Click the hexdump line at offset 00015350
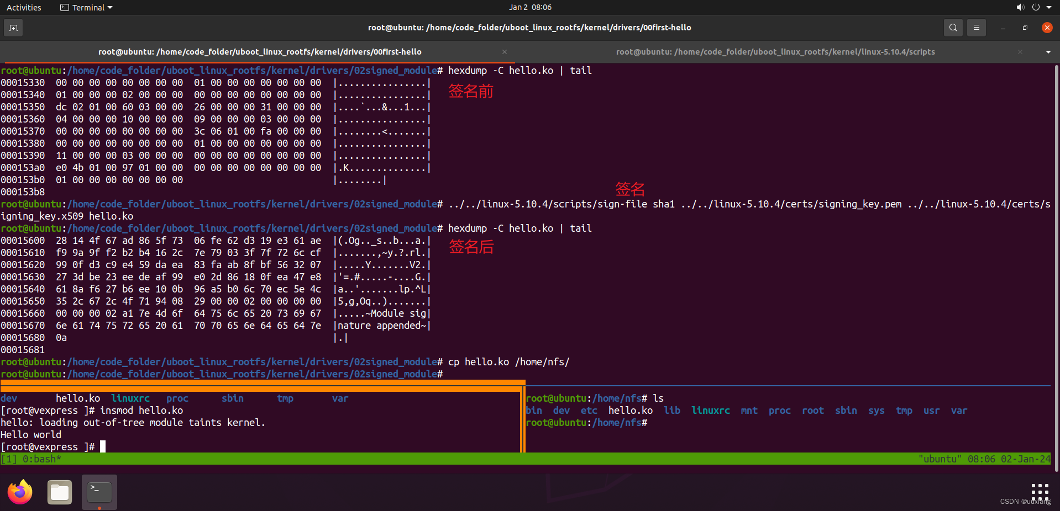The height and width of the screenshot is (511, 1060). coord(216,107)
